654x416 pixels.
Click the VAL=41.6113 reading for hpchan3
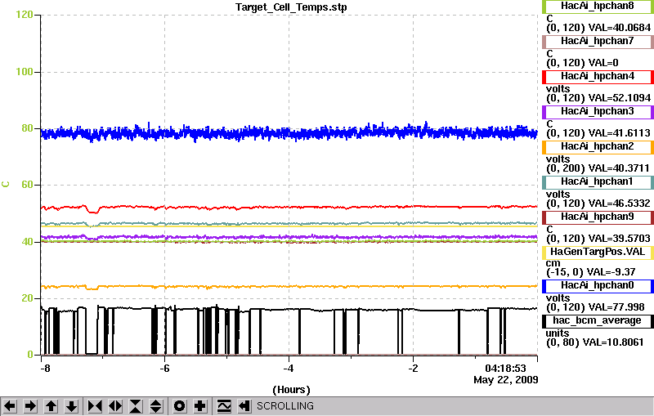coord(620,133)
